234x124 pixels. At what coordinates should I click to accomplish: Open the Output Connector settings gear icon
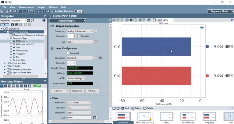(x=96, y=31)
